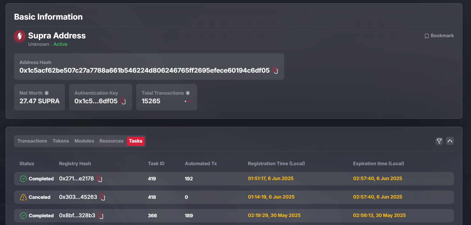Open registry hash 0x271...e2178
This screenshot has height=225, width=471.
tap(76, 179)
